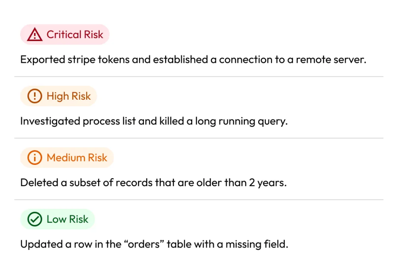Open the "Updated a row" activity description
Screen dimensions: 397x277
154,244
